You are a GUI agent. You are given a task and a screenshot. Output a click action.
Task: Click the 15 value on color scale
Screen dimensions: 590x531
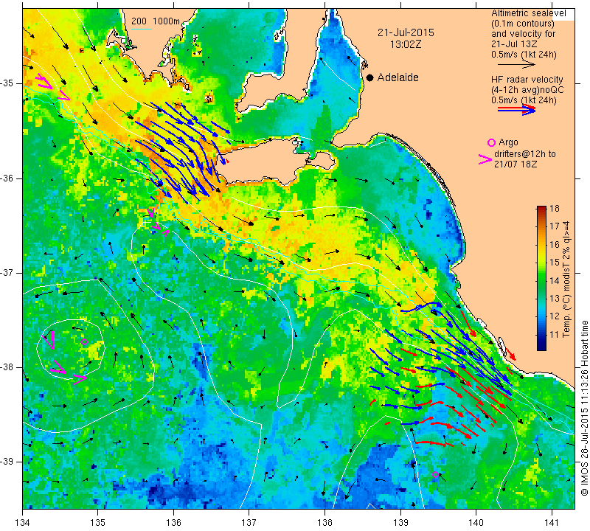pos(555,263)
